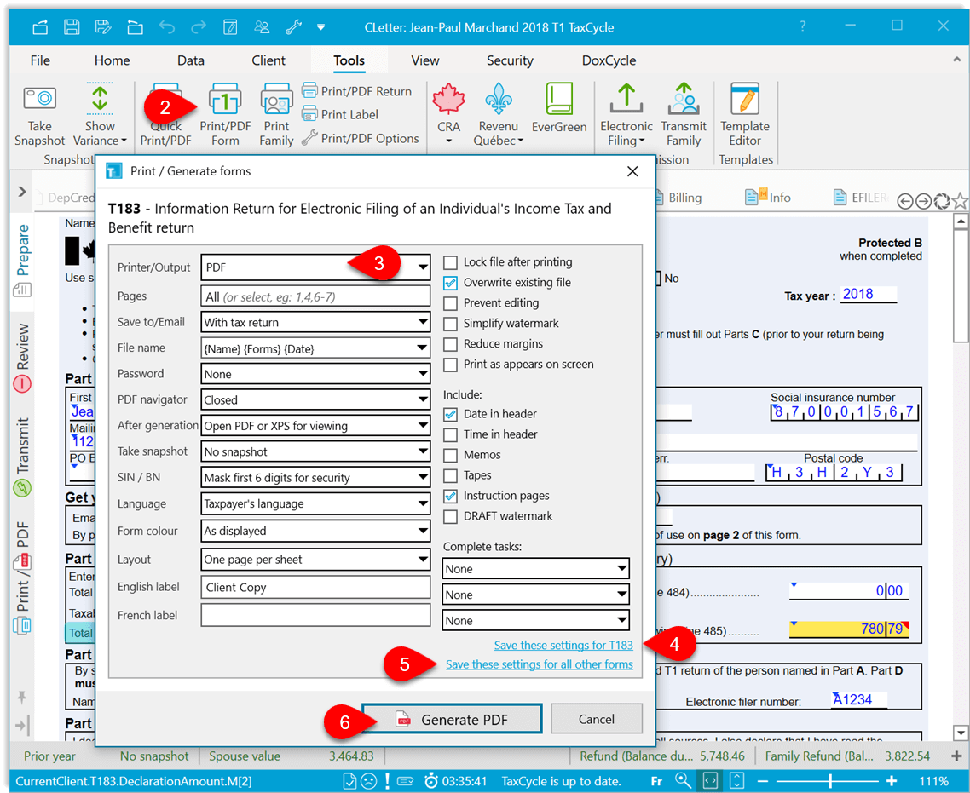Toggle the Date in header checkbox
Image resolution: width=970 pixels, height=793 pixels.
tap(450, 414)
